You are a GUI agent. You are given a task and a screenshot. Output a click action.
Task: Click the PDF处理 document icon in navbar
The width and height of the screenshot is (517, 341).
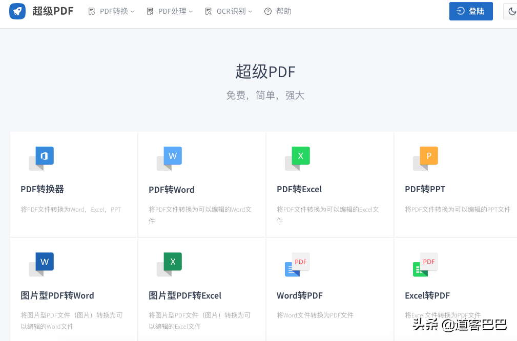150,12
